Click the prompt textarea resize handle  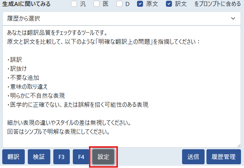pos(238,145)
